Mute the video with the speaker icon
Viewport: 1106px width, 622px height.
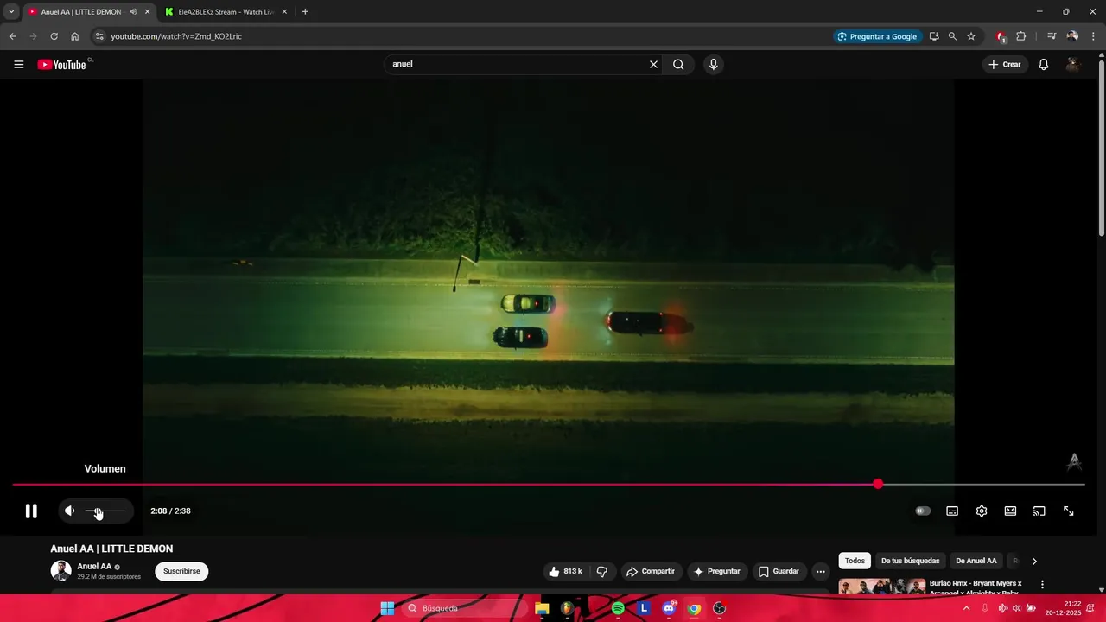[x=70, y=511]
